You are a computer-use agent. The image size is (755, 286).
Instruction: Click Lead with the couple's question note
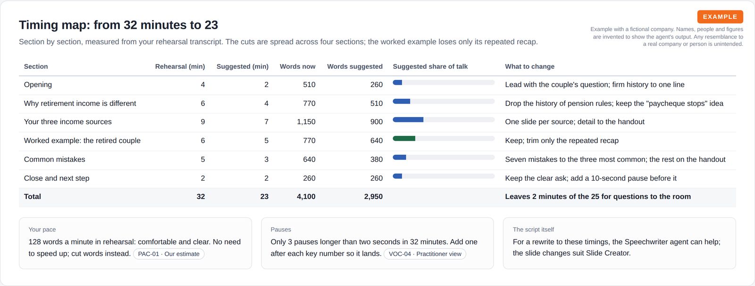[595, 85]
